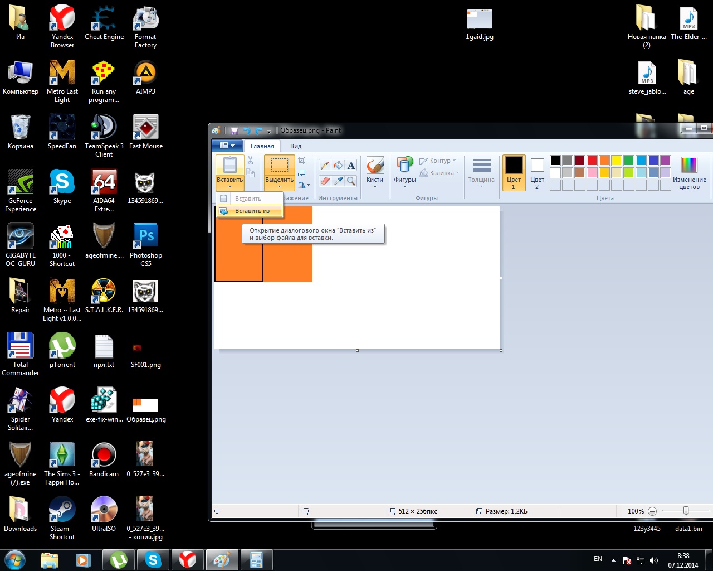The width and height of the screenshot is (713, 571).
Task: Select the Fill bucket tool
Action: pos(338,165)
